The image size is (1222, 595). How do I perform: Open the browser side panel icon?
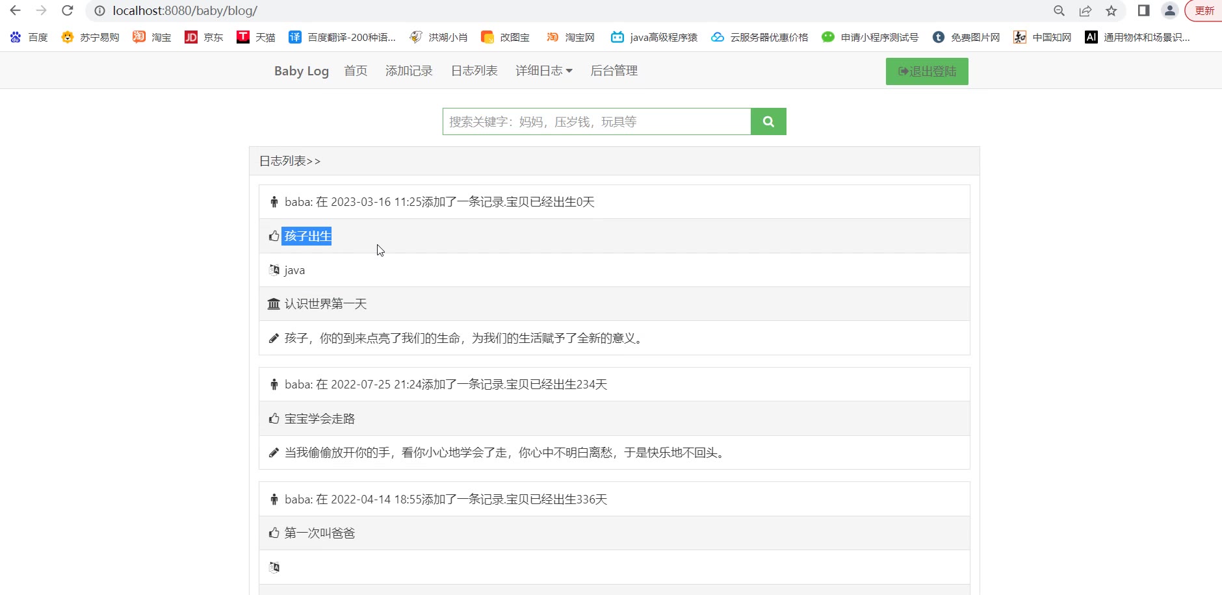click(x=1143, y=10)
